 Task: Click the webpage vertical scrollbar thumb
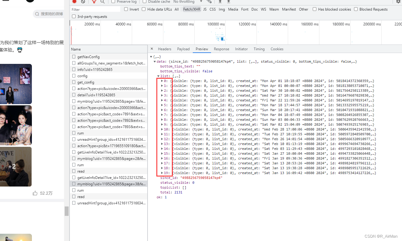(x=66, y=211)
